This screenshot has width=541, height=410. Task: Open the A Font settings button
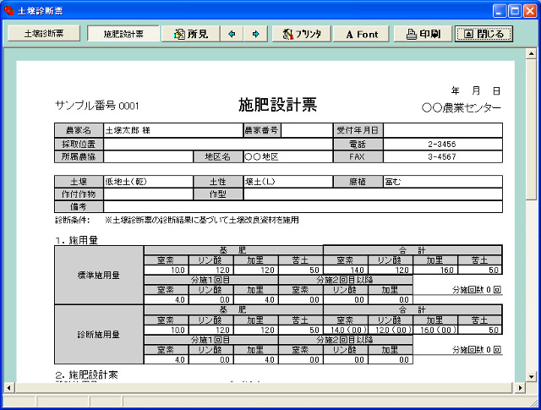pos(361,34)
